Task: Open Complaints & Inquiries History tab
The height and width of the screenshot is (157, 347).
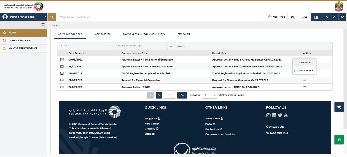Action: [144, 34]
